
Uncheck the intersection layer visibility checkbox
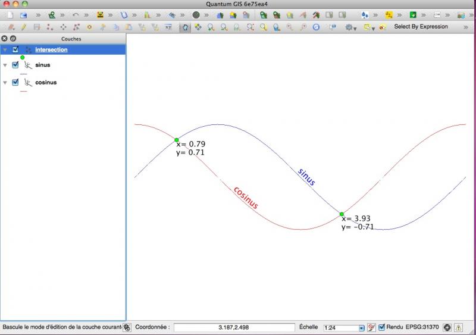(x=15, y=49)
